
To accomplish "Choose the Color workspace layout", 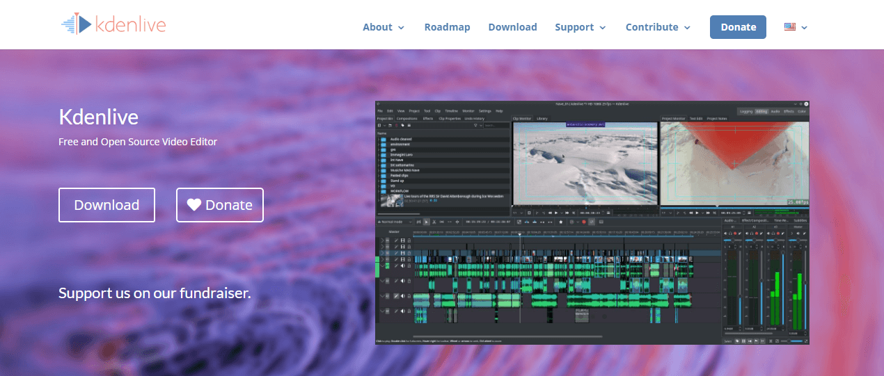I will pyautogui.click(x=802, y=111).
